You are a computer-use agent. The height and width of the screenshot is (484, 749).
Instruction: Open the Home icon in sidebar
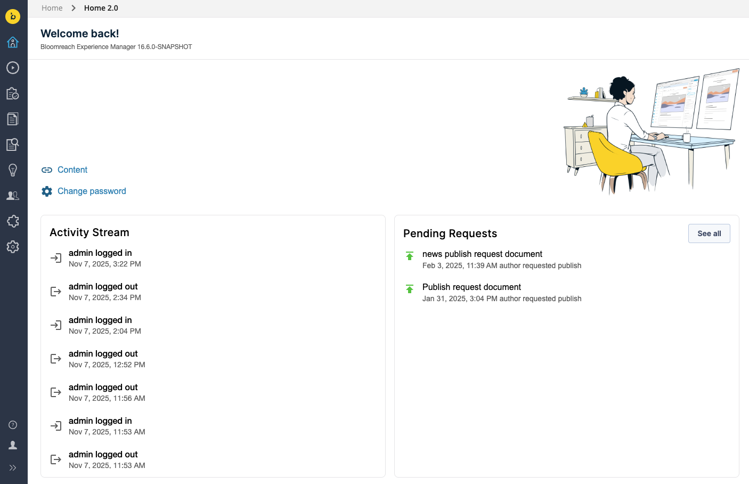pos(13,42)
